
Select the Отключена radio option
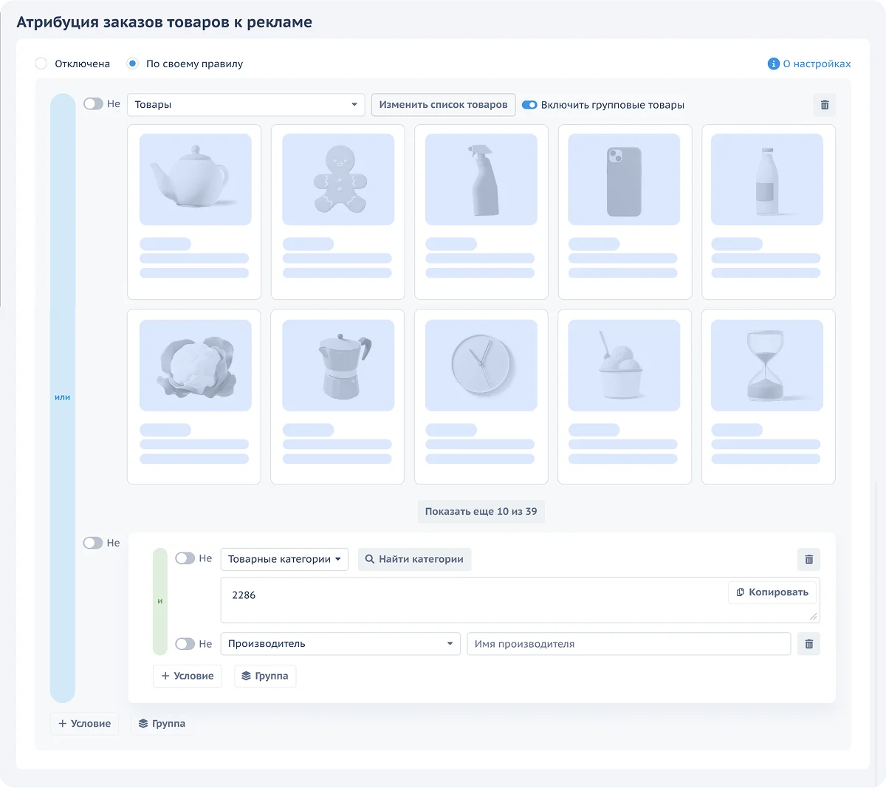[41, 64]
